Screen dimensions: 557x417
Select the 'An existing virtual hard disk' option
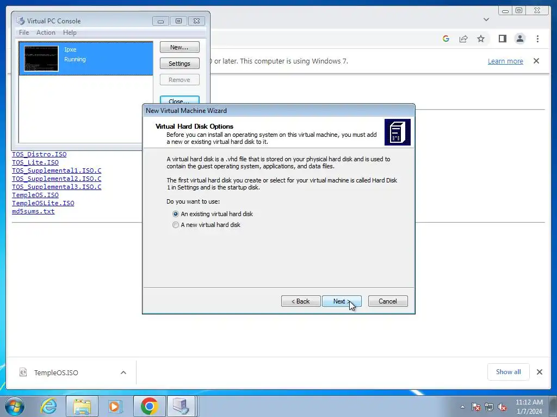tap(213, 214)
